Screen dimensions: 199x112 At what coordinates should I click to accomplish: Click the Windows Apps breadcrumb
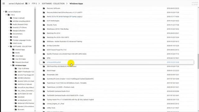76,3
